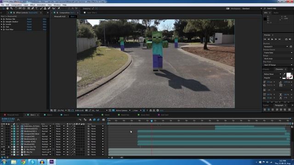Expand the Fast Blur effect properties
This screenshot has height=165, width=294.
[x=1, y=29]
